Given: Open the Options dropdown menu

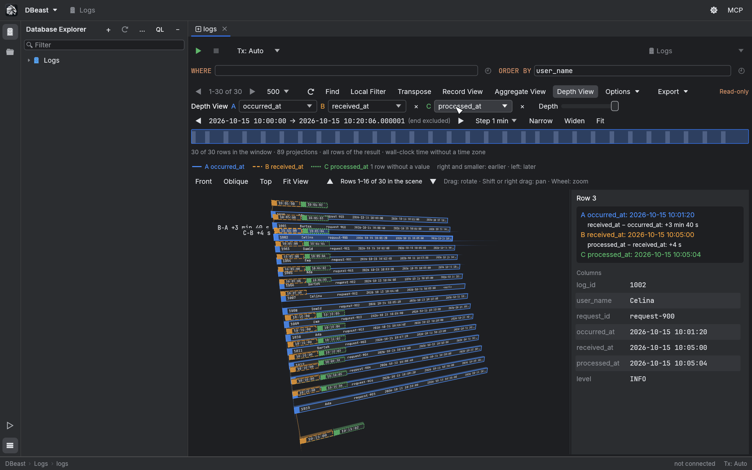Looking at the screenshot, I should coord(622,92).
